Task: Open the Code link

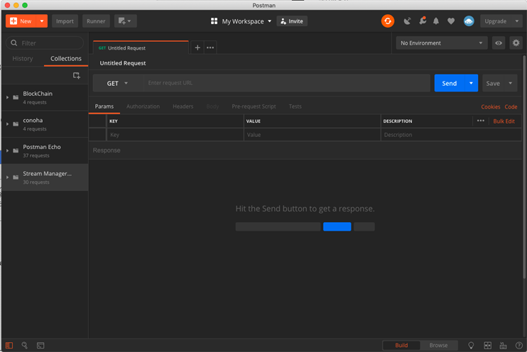Action: point(511,107)
